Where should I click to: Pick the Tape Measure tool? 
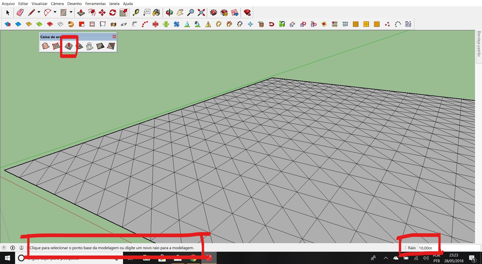point(136,13)
